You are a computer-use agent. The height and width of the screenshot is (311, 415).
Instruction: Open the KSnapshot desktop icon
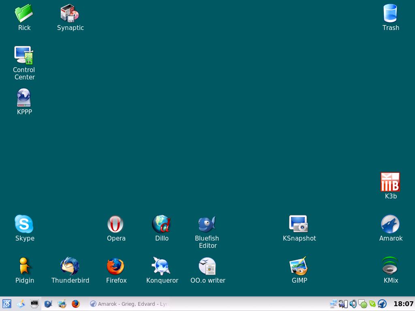click(x=299, y=224)
